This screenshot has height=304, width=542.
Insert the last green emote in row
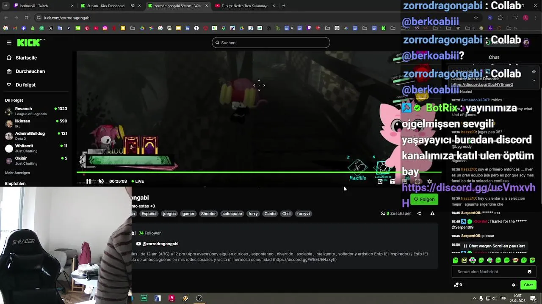(532, 260)
